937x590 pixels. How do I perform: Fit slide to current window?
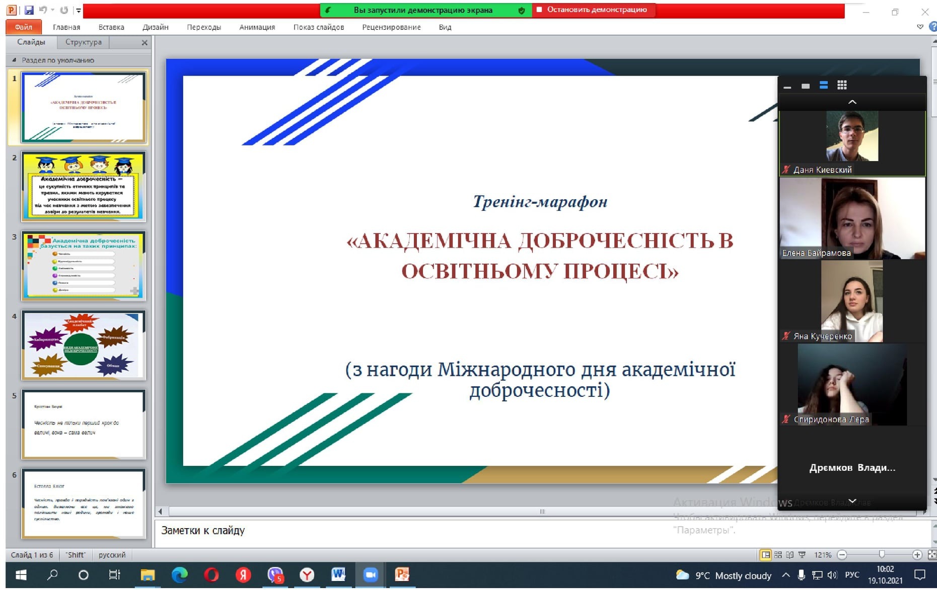(x=931, y=555)
